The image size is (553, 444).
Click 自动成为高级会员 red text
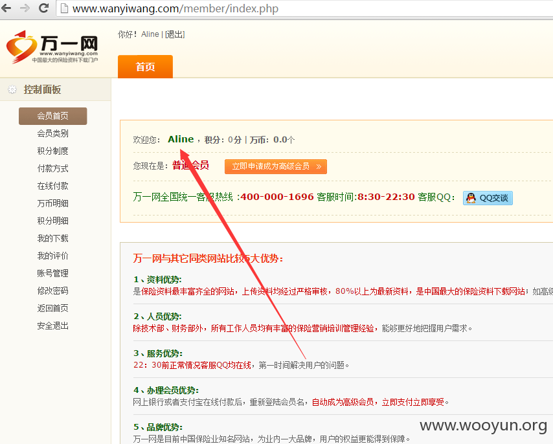pos(343,402)
